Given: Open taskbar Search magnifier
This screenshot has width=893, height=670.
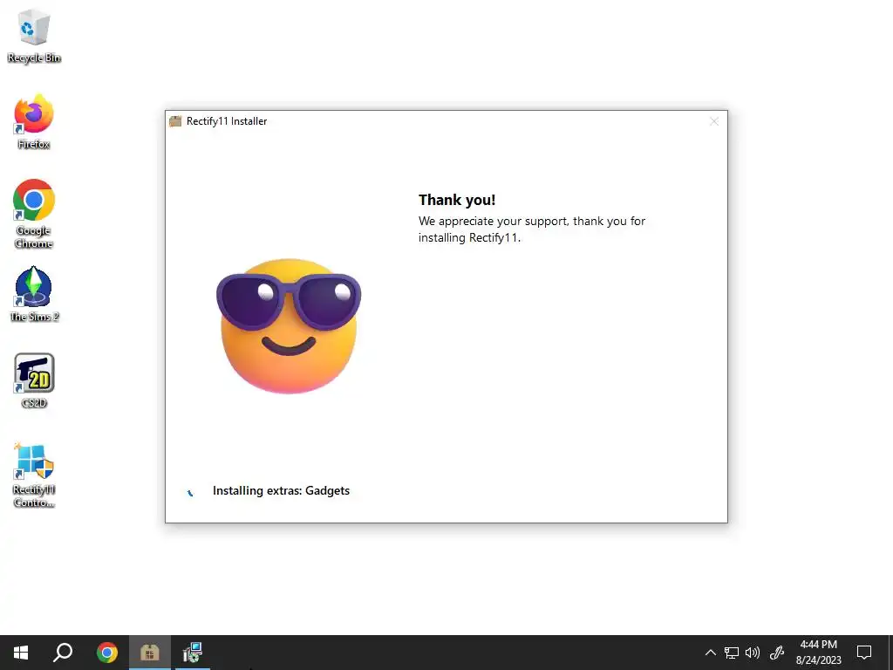Looking at the screenshot, I should pyautogui.click(x=63, y=653).
